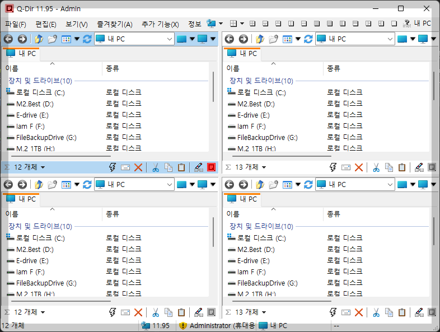The width and height of the screenshot is (440, 332).
Task: Click 내 PC button at main toolbar right
Action: point(422,24)
